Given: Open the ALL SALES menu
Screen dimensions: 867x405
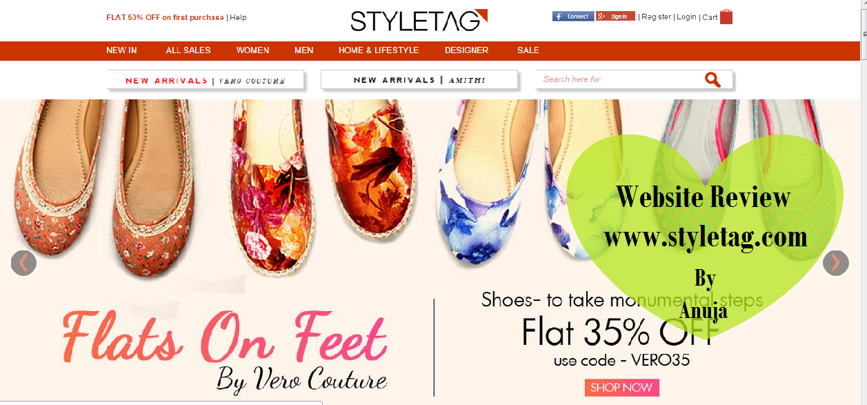Looking at the screenshot, I should pos(188,50).
